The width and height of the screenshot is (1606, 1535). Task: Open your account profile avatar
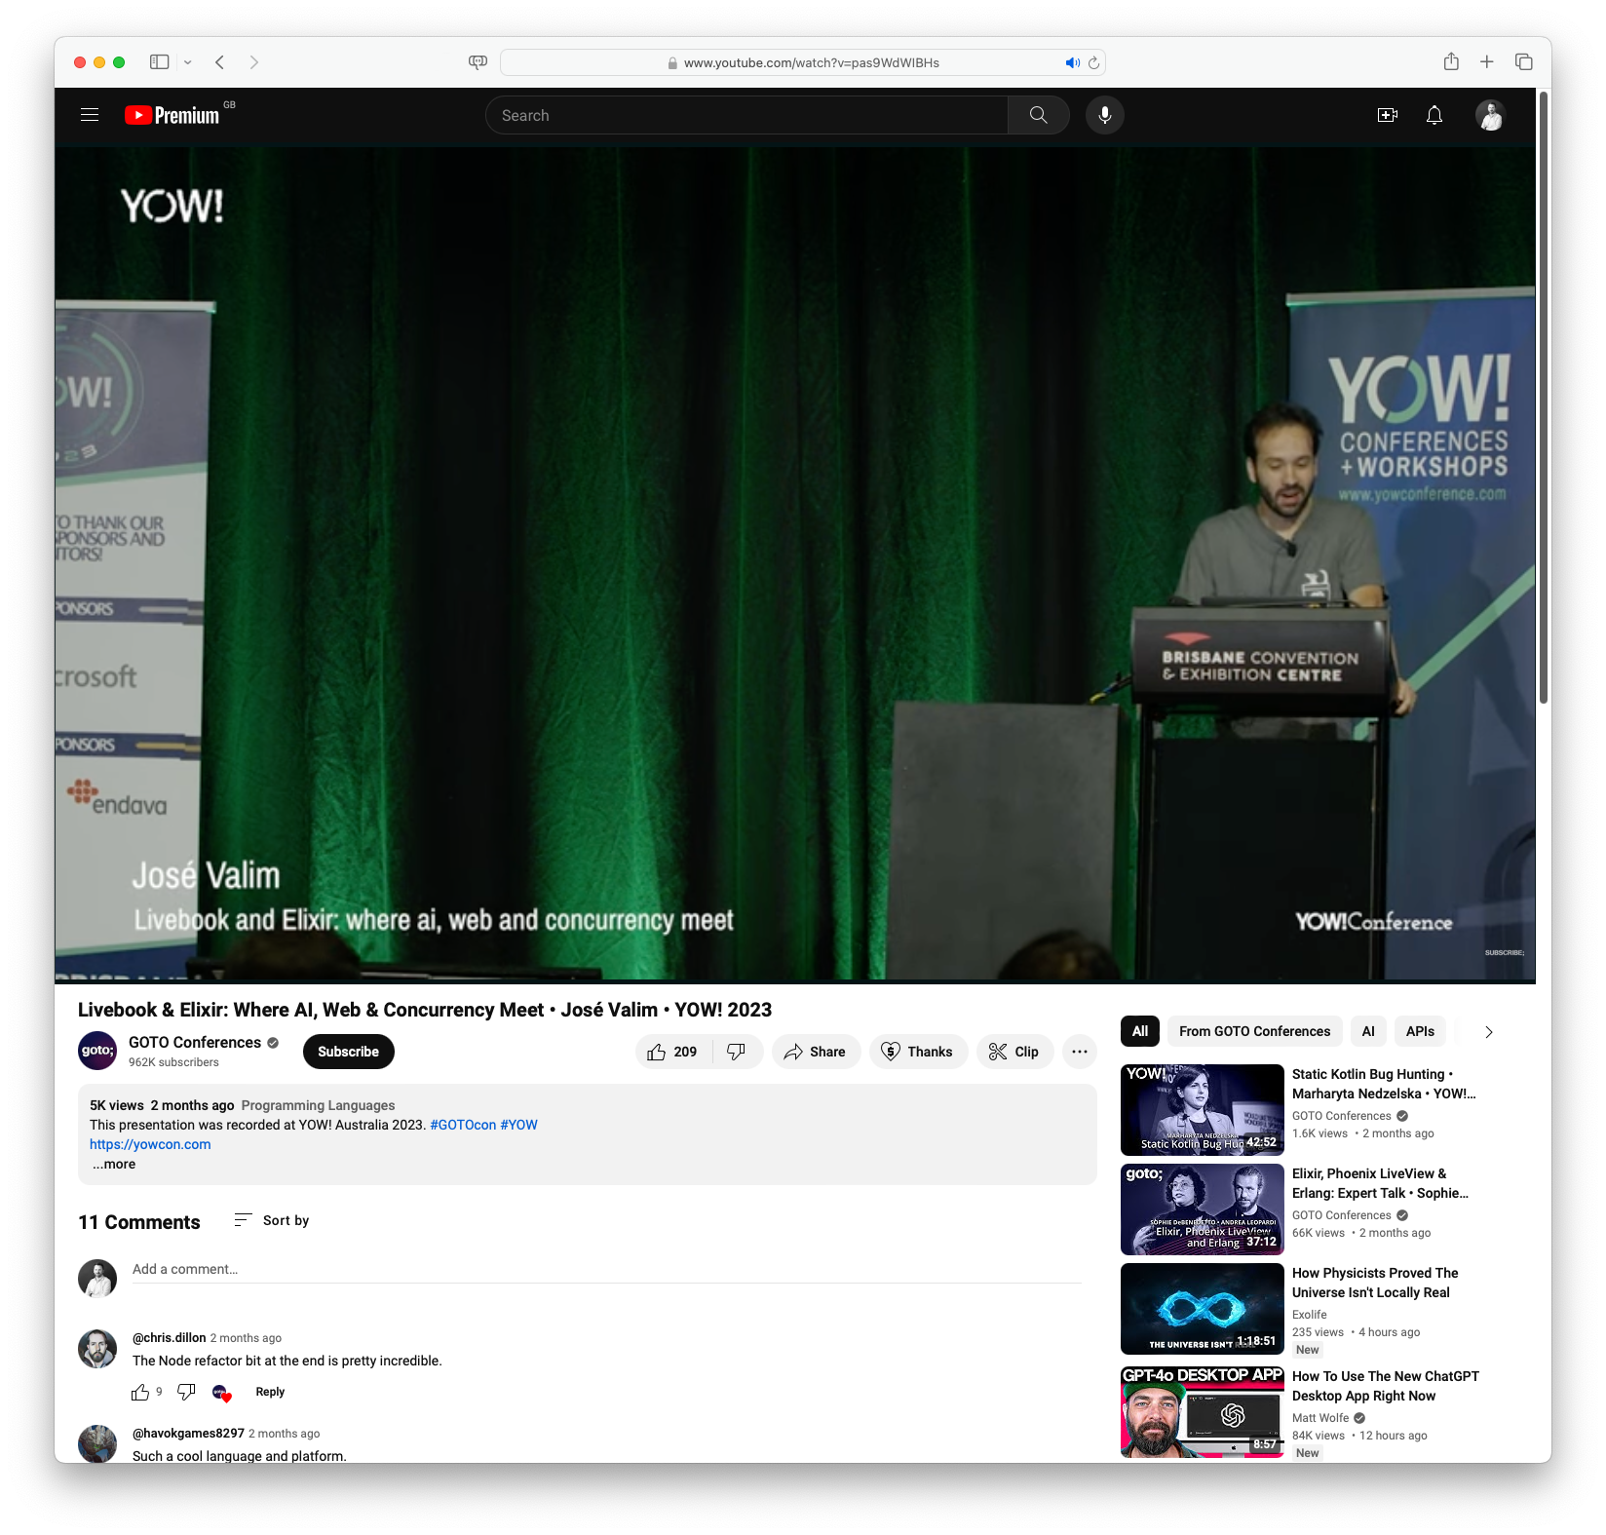(1490, 115)
